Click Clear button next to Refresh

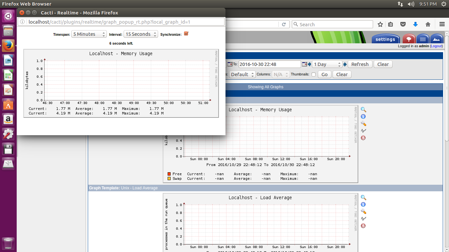[383, 64]
